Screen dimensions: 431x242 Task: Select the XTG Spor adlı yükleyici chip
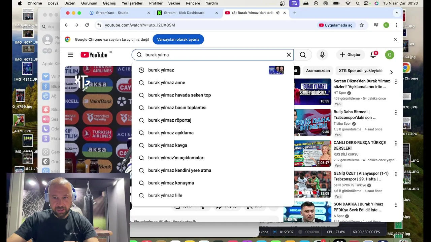coord(361,71)
